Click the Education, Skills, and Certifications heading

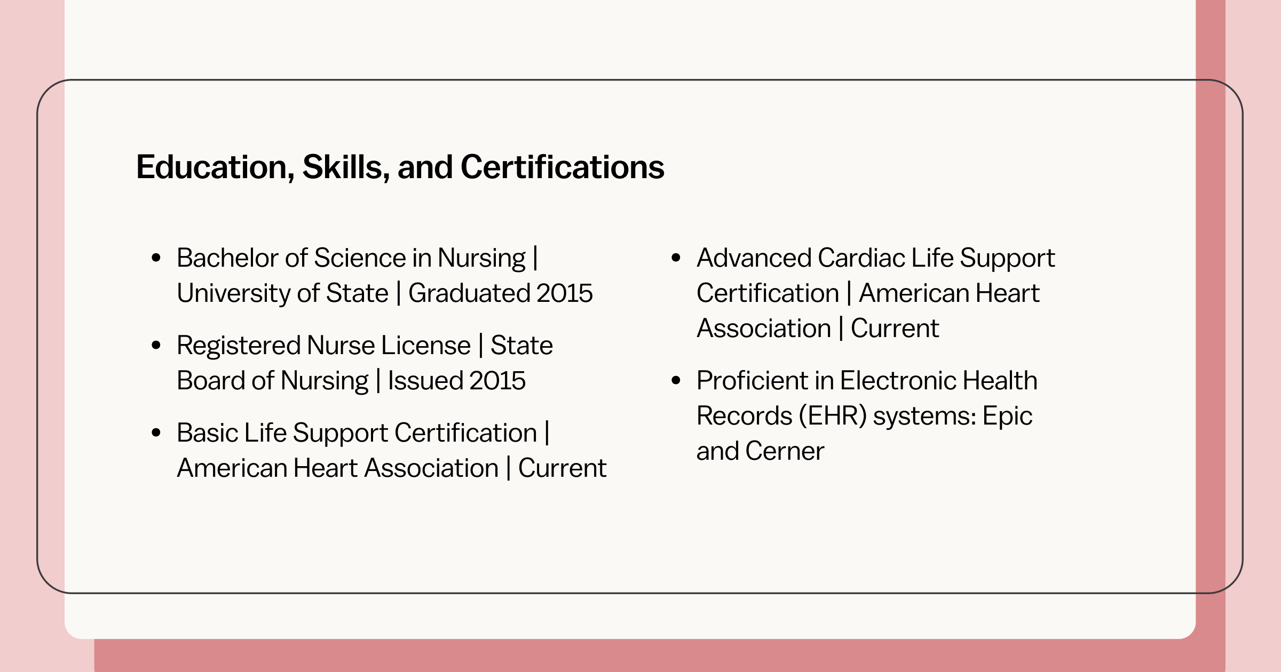pyautogui.click(x=400, y=167)
